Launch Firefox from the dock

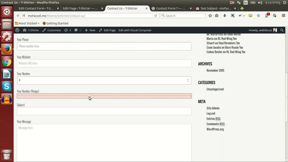[x=7, y=49]
